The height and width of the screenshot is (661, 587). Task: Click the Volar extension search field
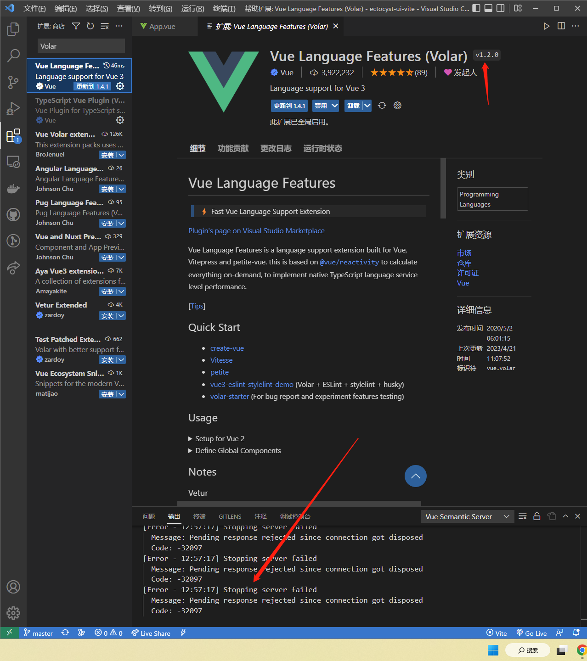[81, 45]
